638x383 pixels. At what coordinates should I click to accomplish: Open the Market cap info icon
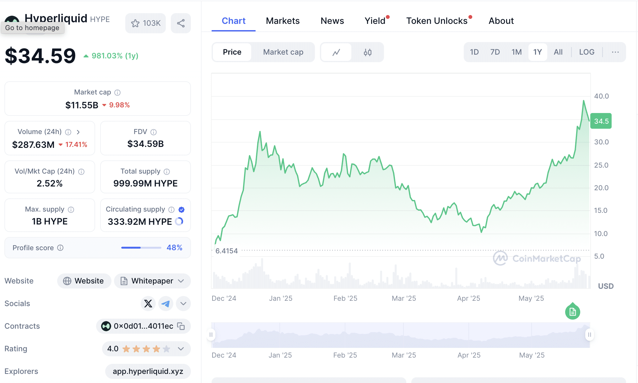[x=117, y=93]
